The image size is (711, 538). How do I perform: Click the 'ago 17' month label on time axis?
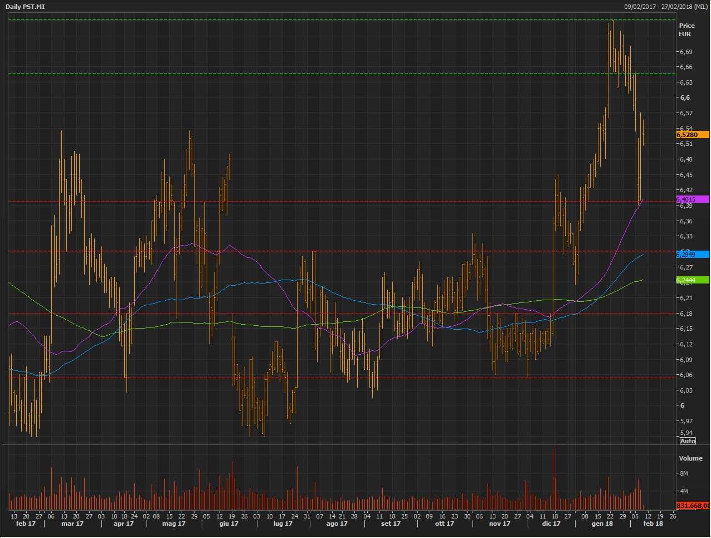coord(337,524)
